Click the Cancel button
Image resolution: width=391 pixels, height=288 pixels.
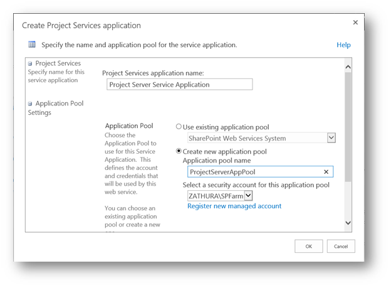pos(341,247)
